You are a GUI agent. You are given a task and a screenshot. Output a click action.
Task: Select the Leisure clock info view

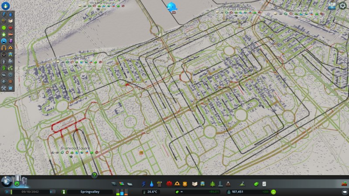[10, 74]
